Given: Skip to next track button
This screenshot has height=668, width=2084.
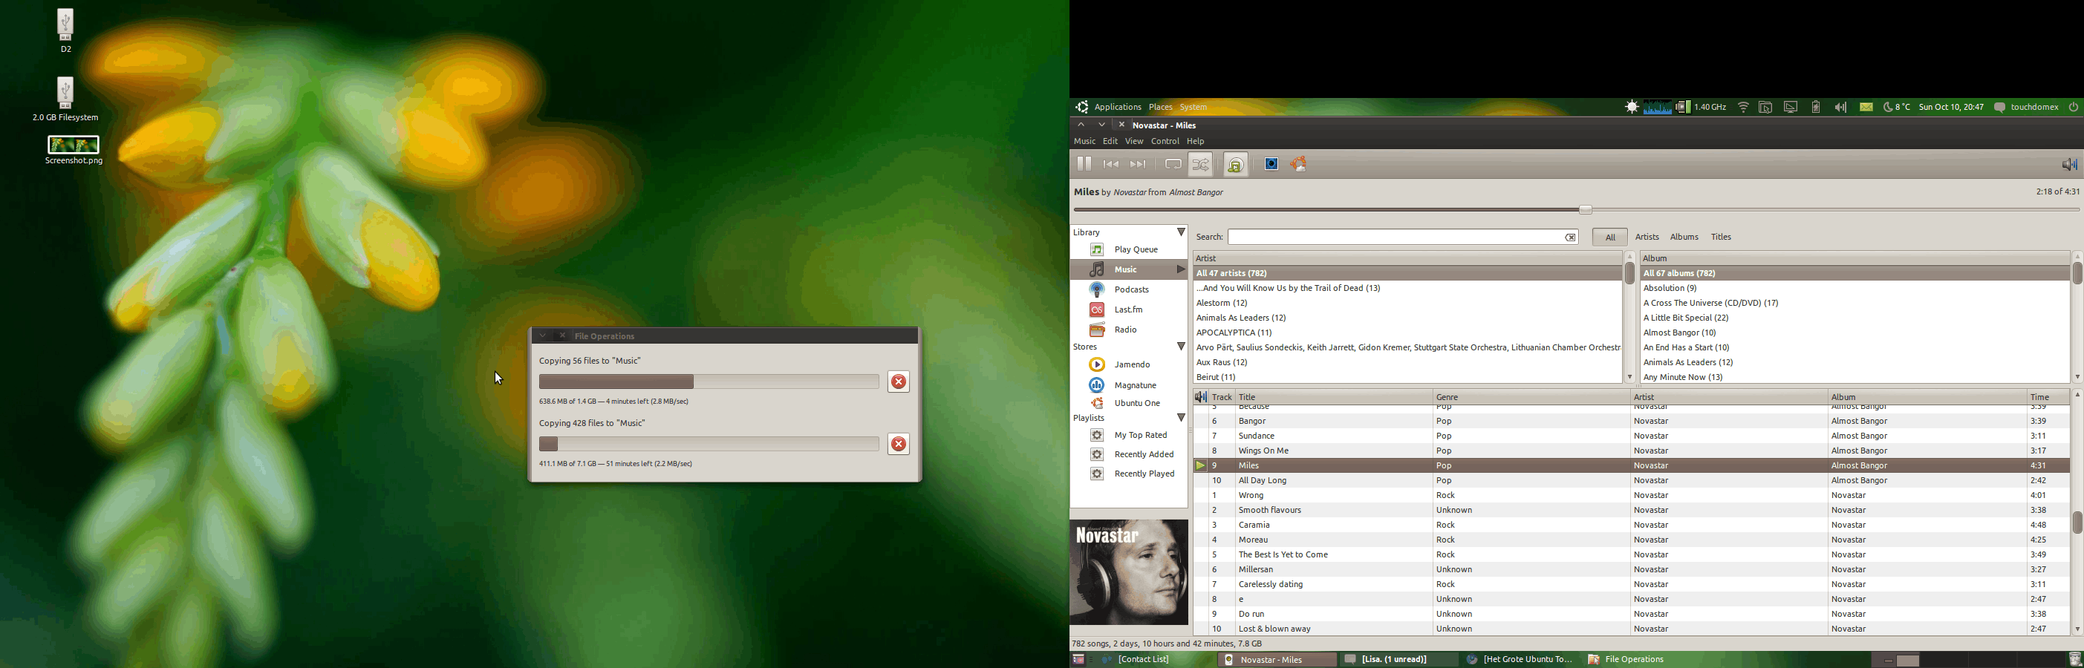Looking at the screenshot, I should pyautogui.click(x=1139, y=164).
